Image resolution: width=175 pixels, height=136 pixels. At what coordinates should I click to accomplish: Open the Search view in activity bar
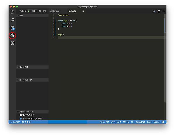(x=12, y=20)
